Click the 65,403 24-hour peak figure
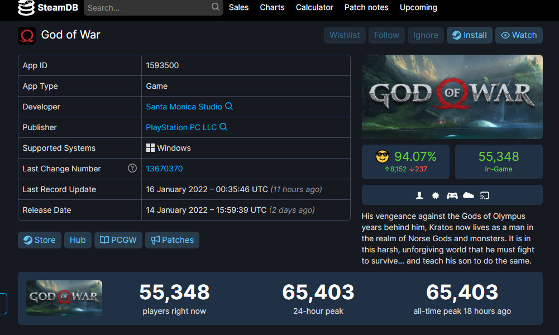 [318, 292]
